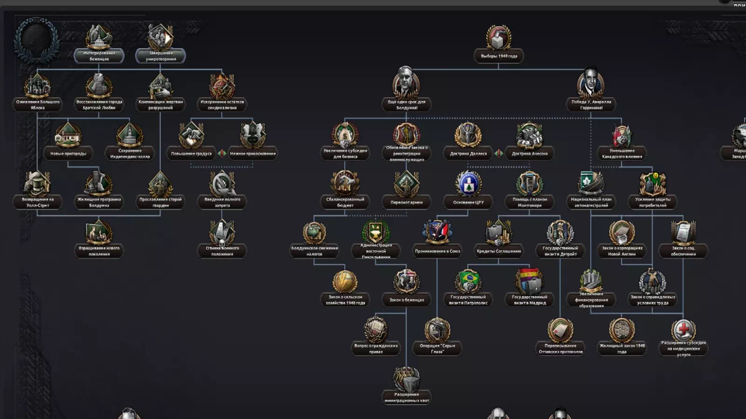Select the 'Введение полного запрета' focus icon

[x=222, y=184]
